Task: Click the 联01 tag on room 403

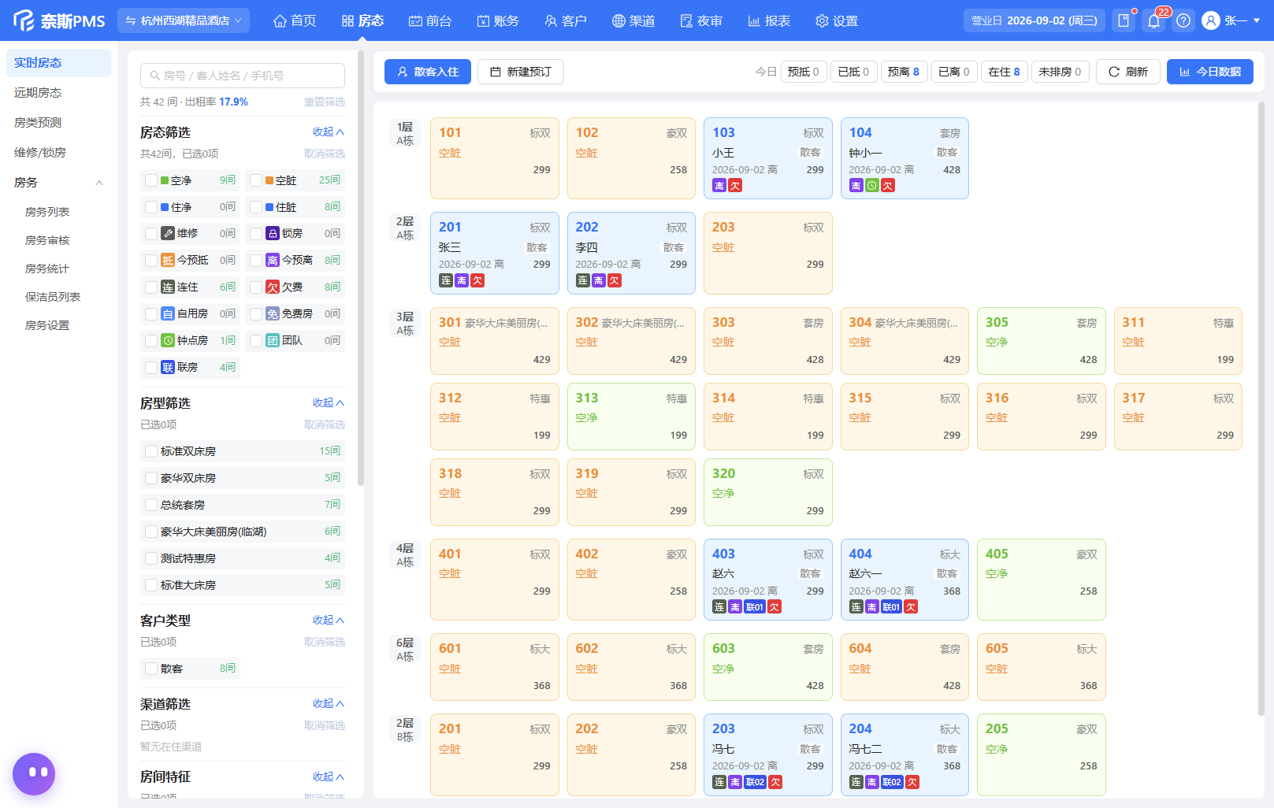Action: pos(755,607)
